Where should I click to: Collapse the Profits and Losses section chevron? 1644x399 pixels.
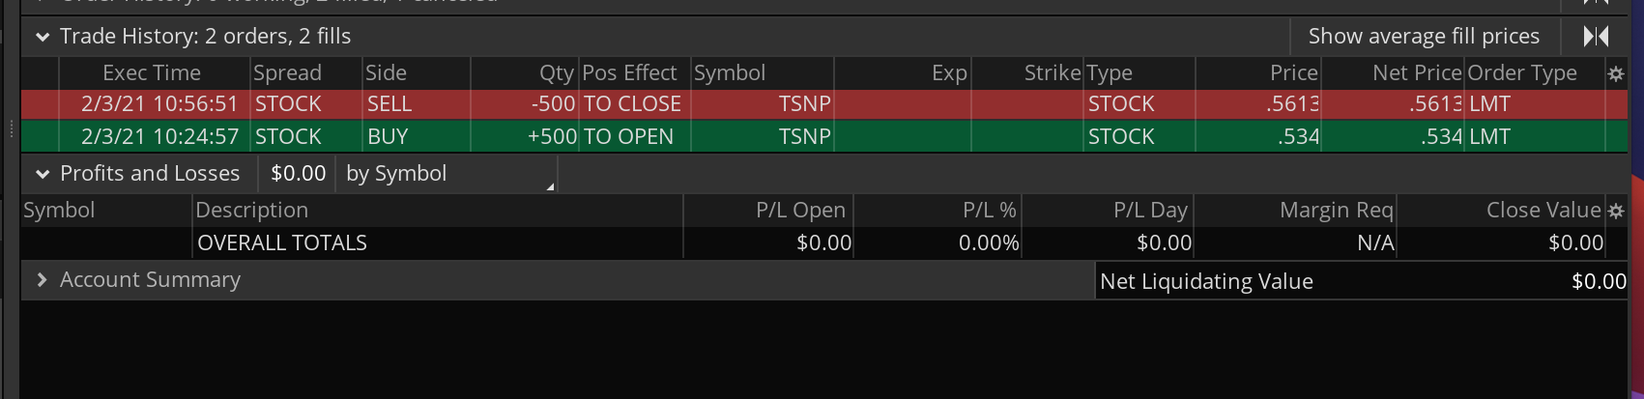(x=43, y=174)
